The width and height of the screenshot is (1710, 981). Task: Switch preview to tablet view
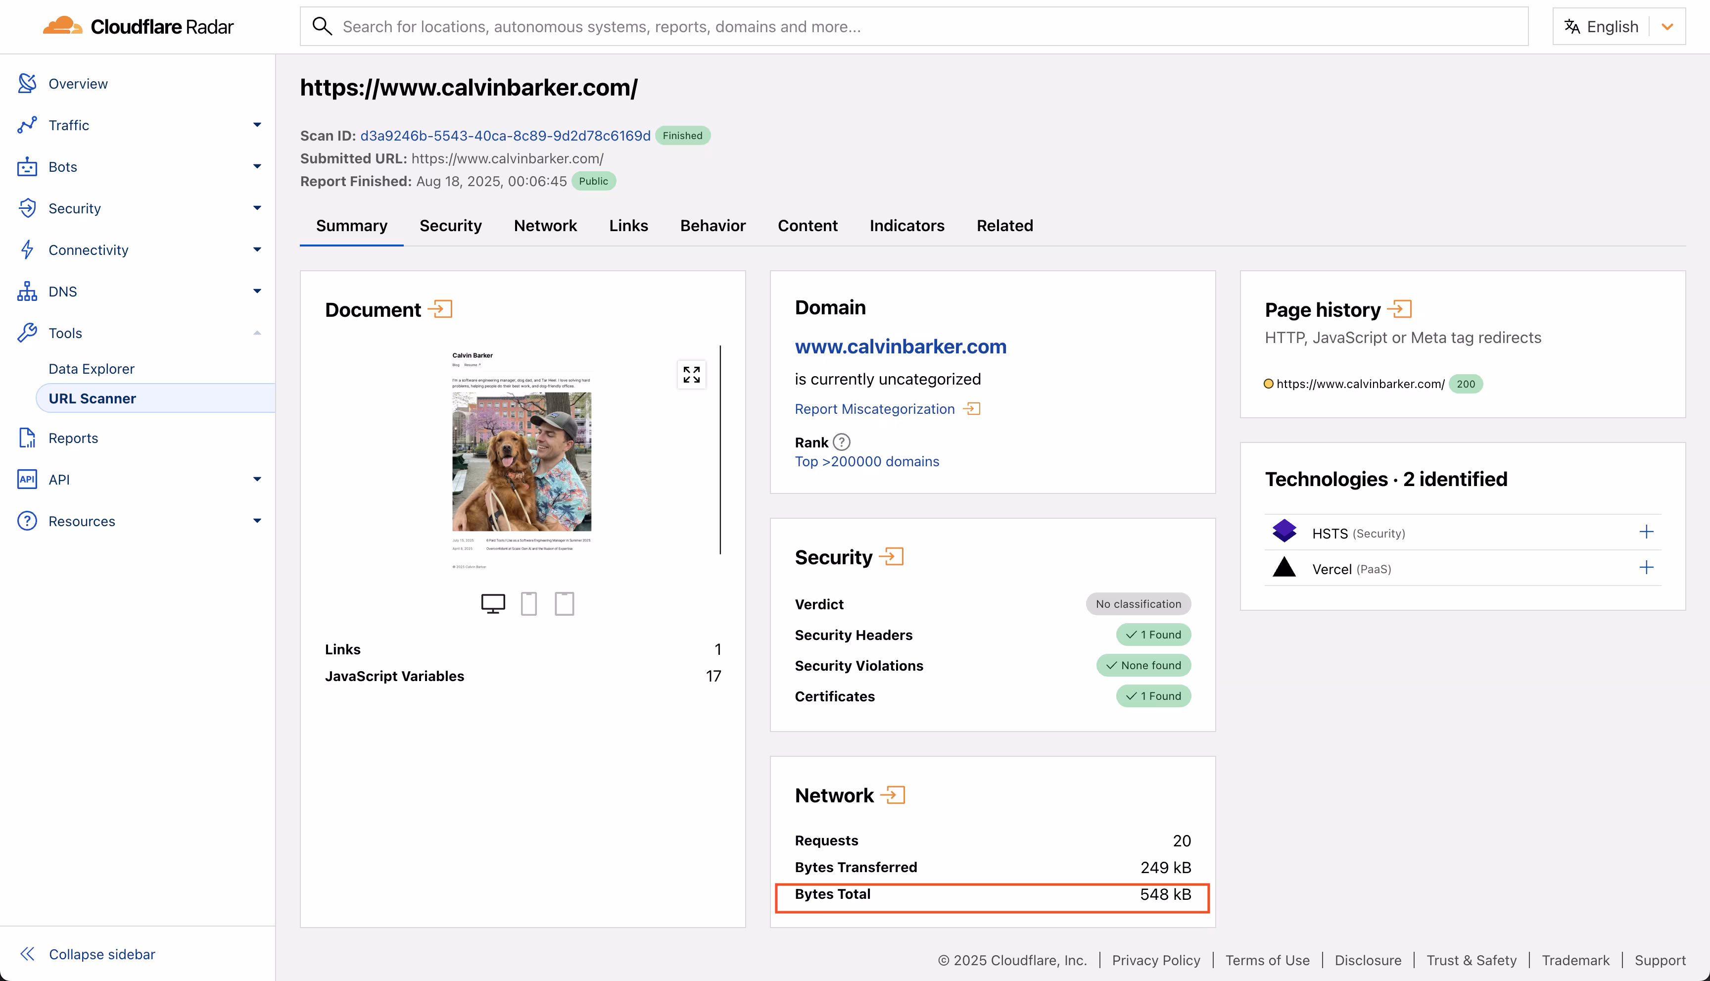[564, 603]
